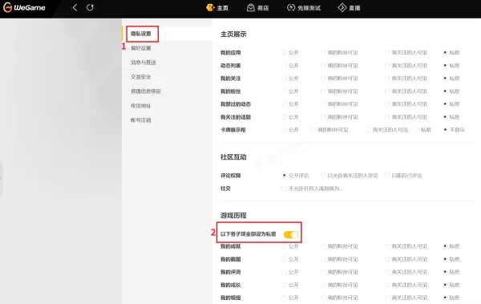Screen dimensions: 481x304
Task: Set 我的粉丝 to 公开
Action: 284,91
